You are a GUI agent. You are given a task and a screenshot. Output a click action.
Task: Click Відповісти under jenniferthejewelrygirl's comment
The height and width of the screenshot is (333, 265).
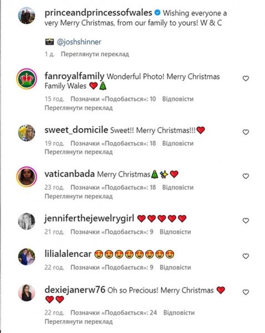tap(175, 231)
